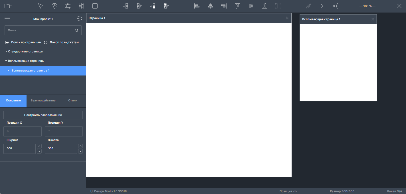Open project settings gear icon
The image size is (406, 194).
[79, 19]
